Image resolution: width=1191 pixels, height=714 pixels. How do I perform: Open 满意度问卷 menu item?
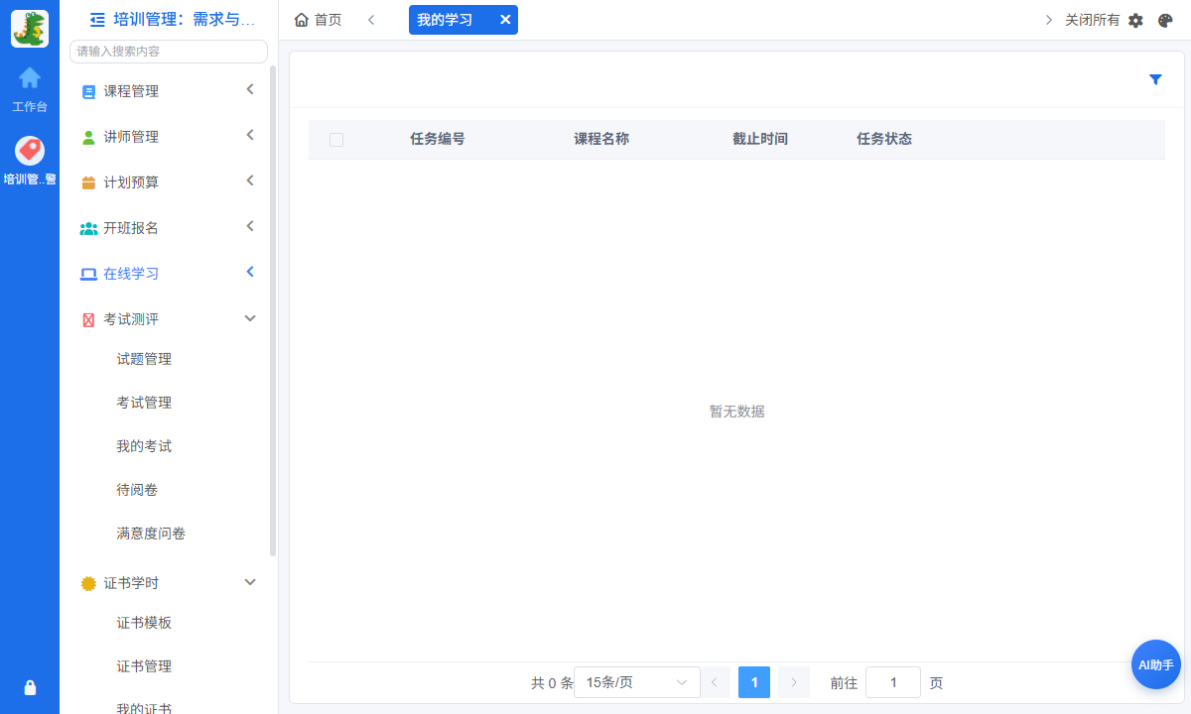151,534
